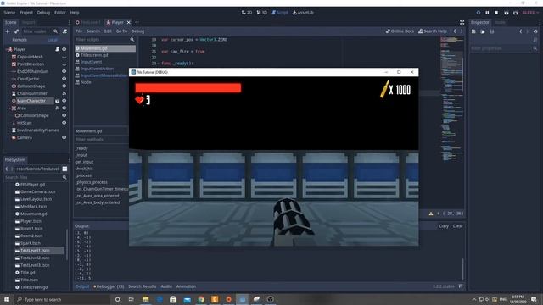
Task: Toggle FileSystem split view icon
Action: coord(64,169)
